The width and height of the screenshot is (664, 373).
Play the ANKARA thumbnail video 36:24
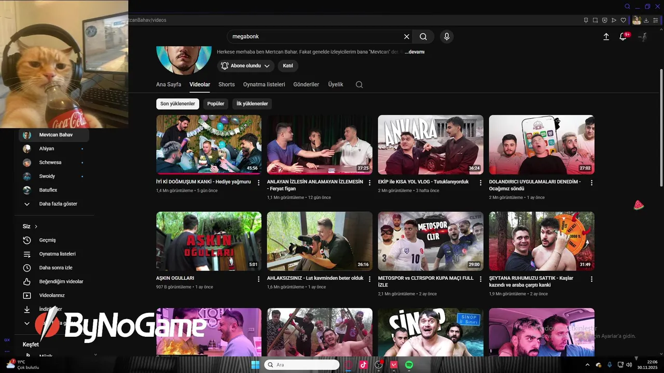point(431,145)
